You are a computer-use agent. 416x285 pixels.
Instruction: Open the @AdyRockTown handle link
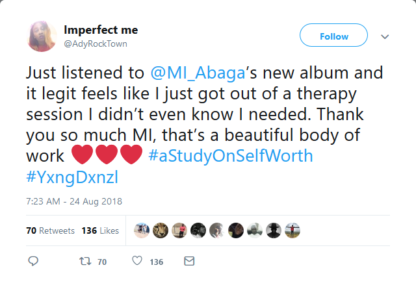coord(96,43)
